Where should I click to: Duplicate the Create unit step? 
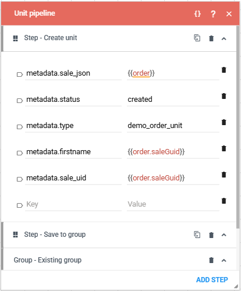[197, 38]
